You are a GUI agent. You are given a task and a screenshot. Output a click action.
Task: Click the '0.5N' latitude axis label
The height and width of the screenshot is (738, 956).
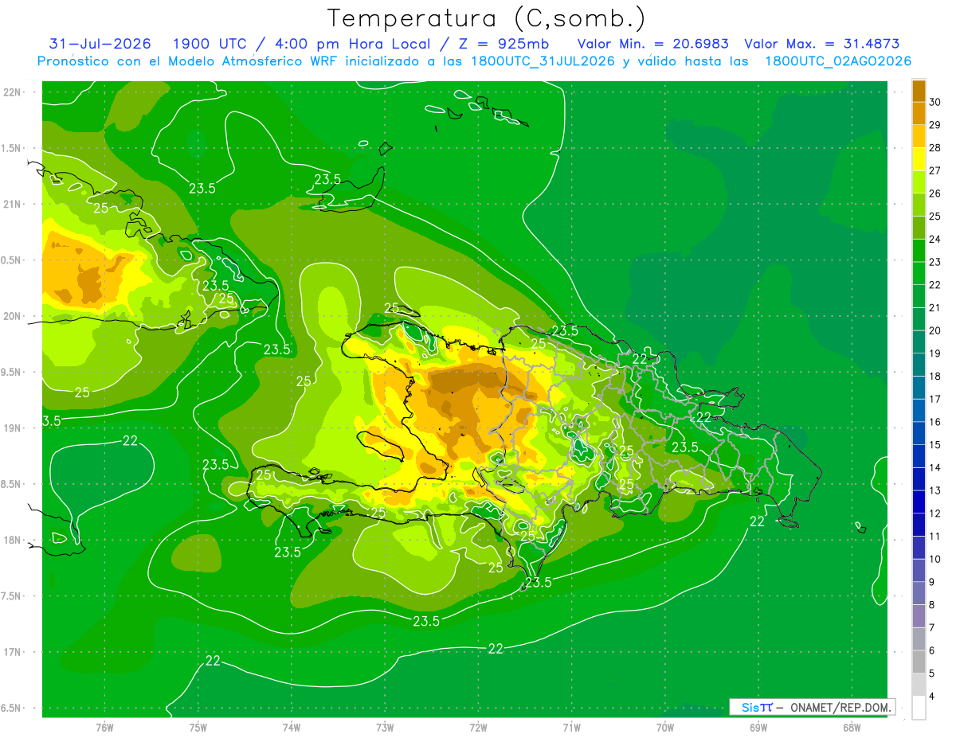click(12, 260)
